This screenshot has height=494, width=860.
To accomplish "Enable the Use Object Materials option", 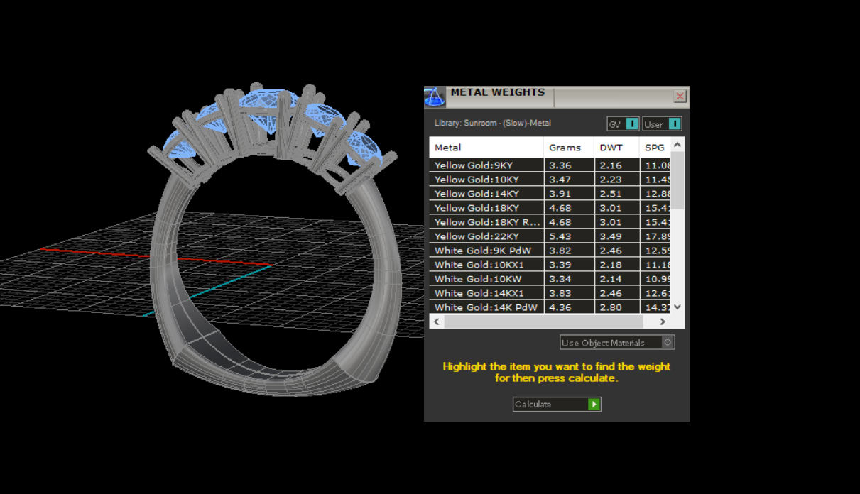I will [667, 343].
